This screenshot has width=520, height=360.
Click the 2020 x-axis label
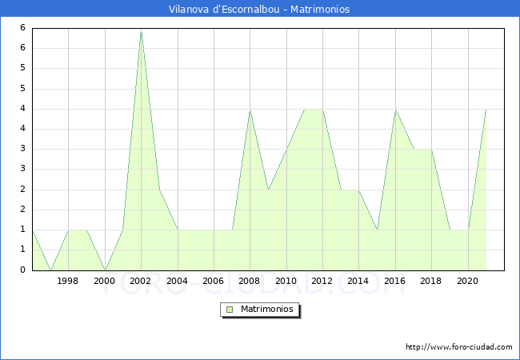pyautogui.click(x=468, y=281)
